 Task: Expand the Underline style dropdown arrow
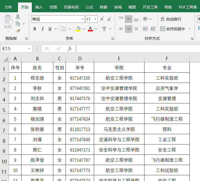(x=56, y=29)
